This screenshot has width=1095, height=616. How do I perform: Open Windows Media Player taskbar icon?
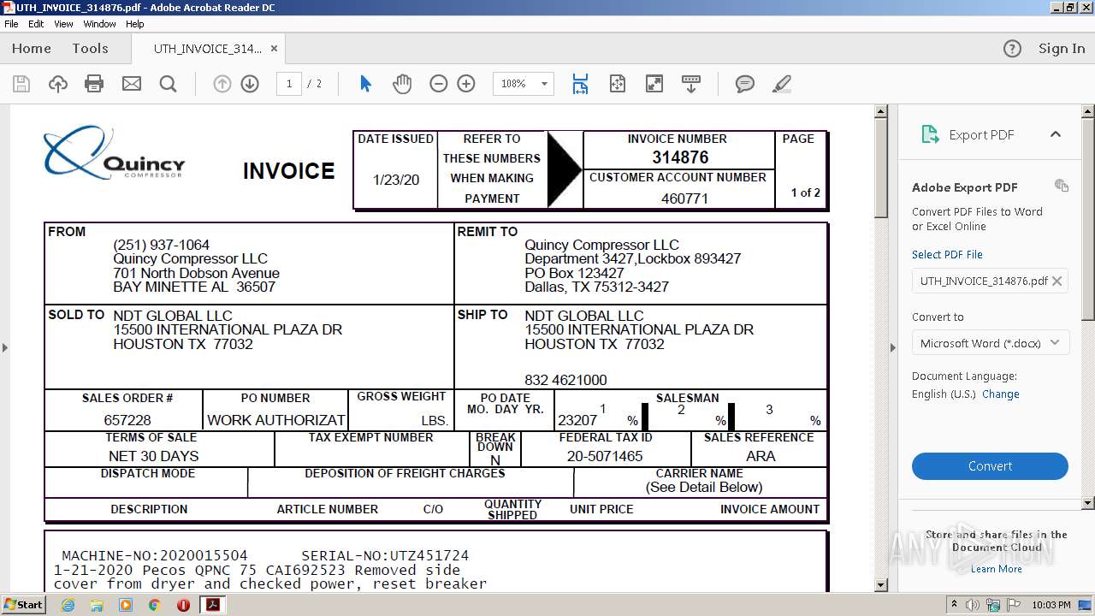pyautogui.click(x=126, y=605)
